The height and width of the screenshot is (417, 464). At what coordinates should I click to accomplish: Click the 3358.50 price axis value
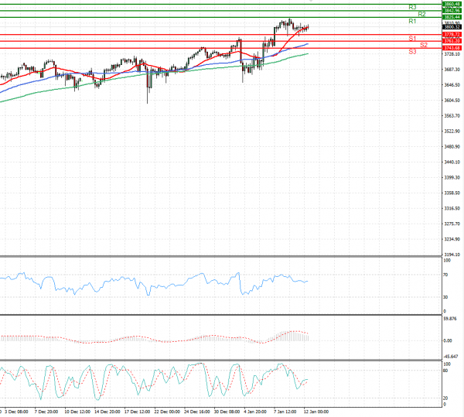[x=452, y=193]
